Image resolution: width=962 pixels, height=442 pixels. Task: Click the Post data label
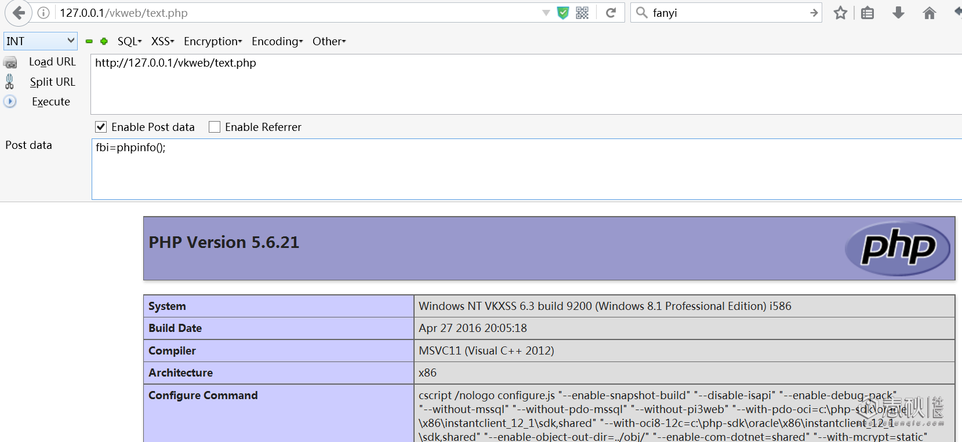(28, 145)
